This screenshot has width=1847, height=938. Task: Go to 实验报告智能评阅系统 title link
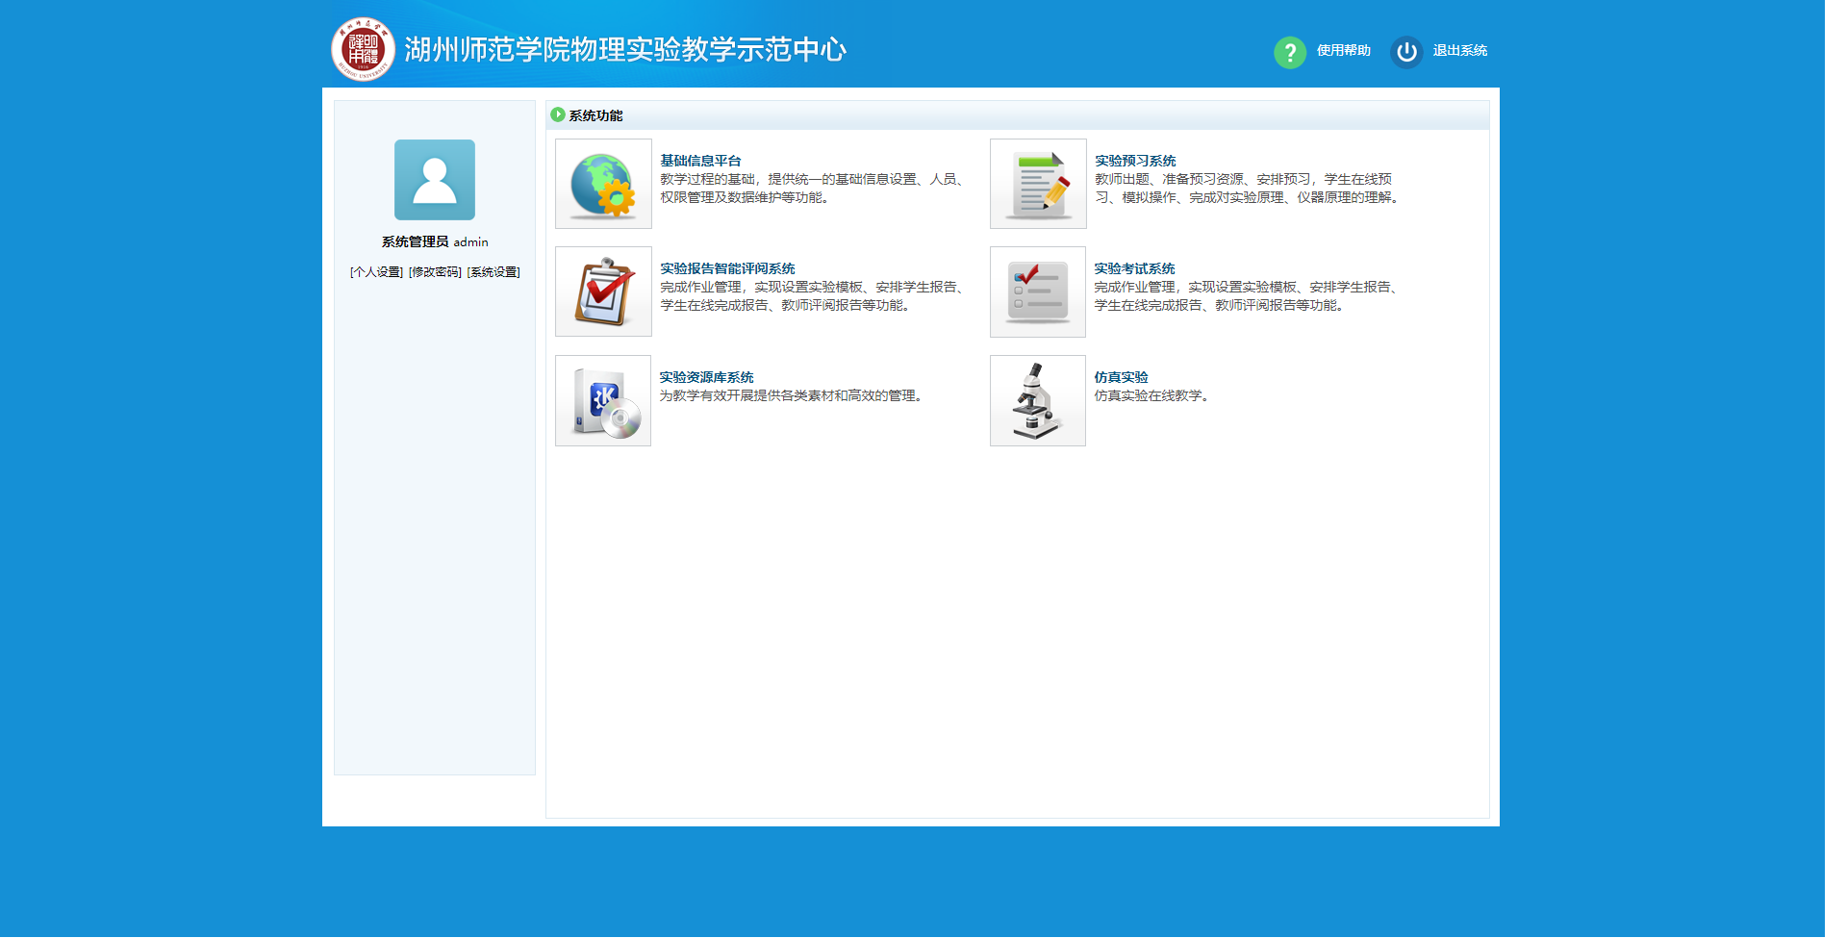click(727, 268)
